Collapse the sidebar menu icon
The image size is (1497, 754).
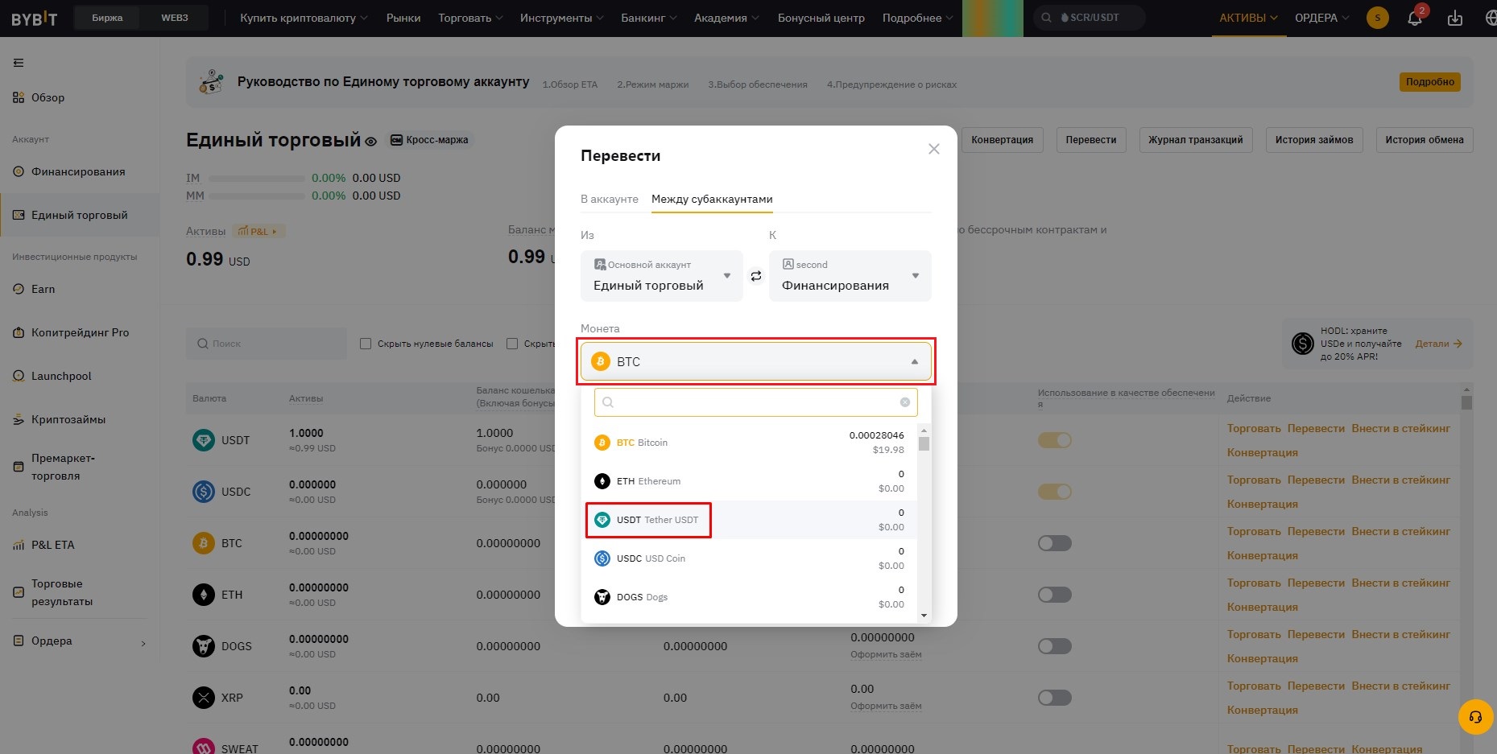coord(19,63)
